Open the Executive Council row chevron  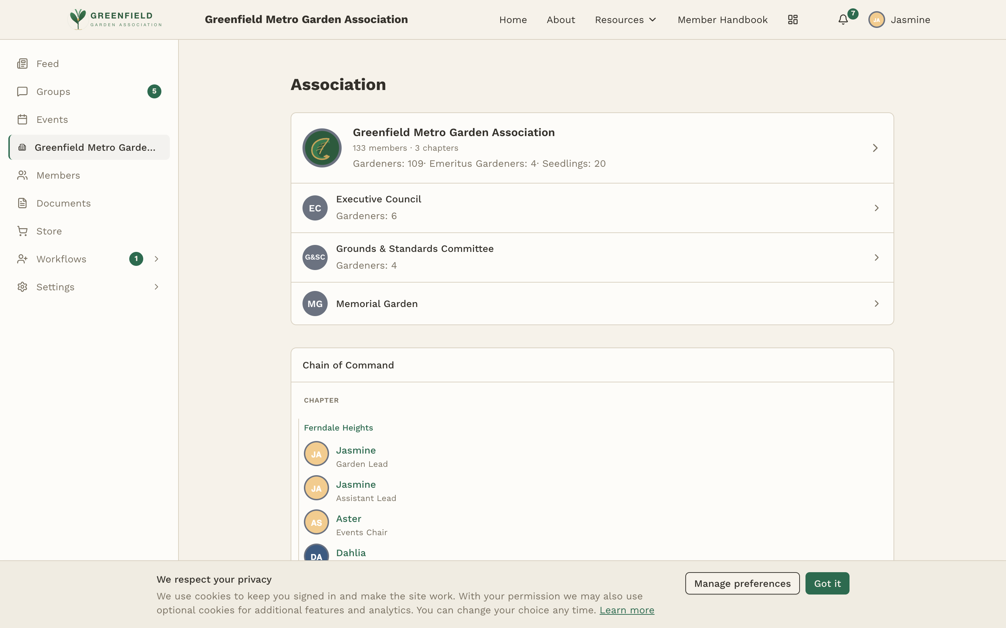pos(876,208)
